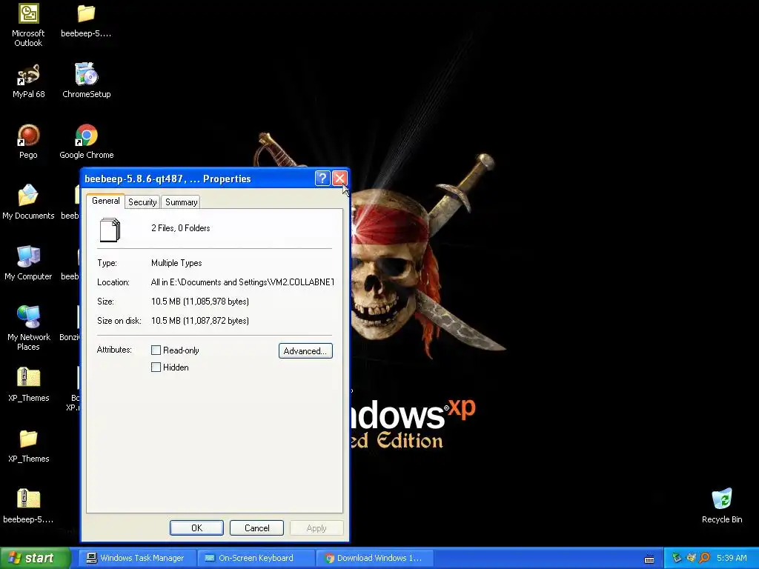Select the beebeep-5 zip archive at bottom left
Image resolution: width=759 pixels, height=569 pixels.
pos(28,506)
